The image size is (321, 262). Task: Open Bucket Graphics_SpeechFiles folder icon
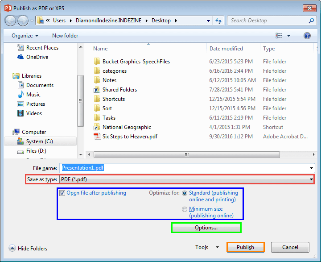(97, 61)
